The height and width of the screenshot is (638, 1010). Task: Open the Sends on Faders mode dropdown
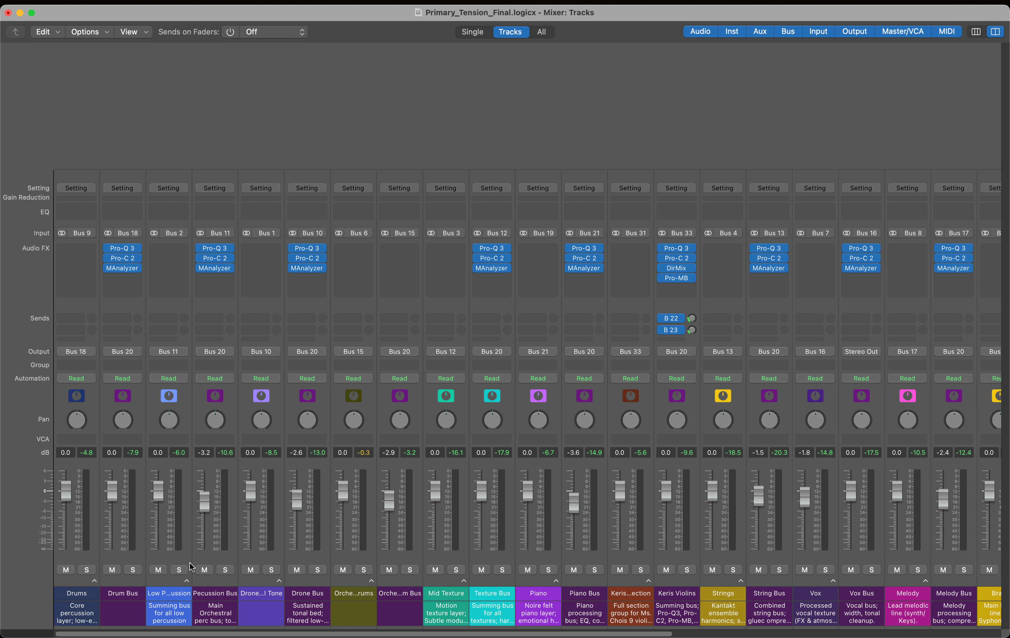[x=273, y=32]
